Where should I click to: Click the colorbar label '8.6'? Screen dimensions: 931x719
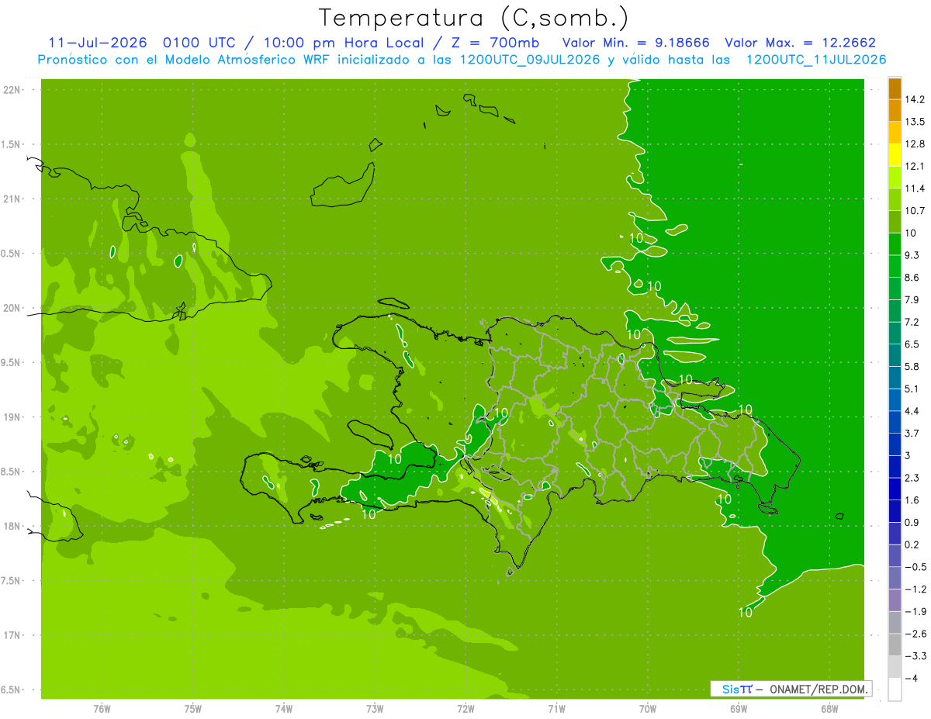click(x=912, y=278)
